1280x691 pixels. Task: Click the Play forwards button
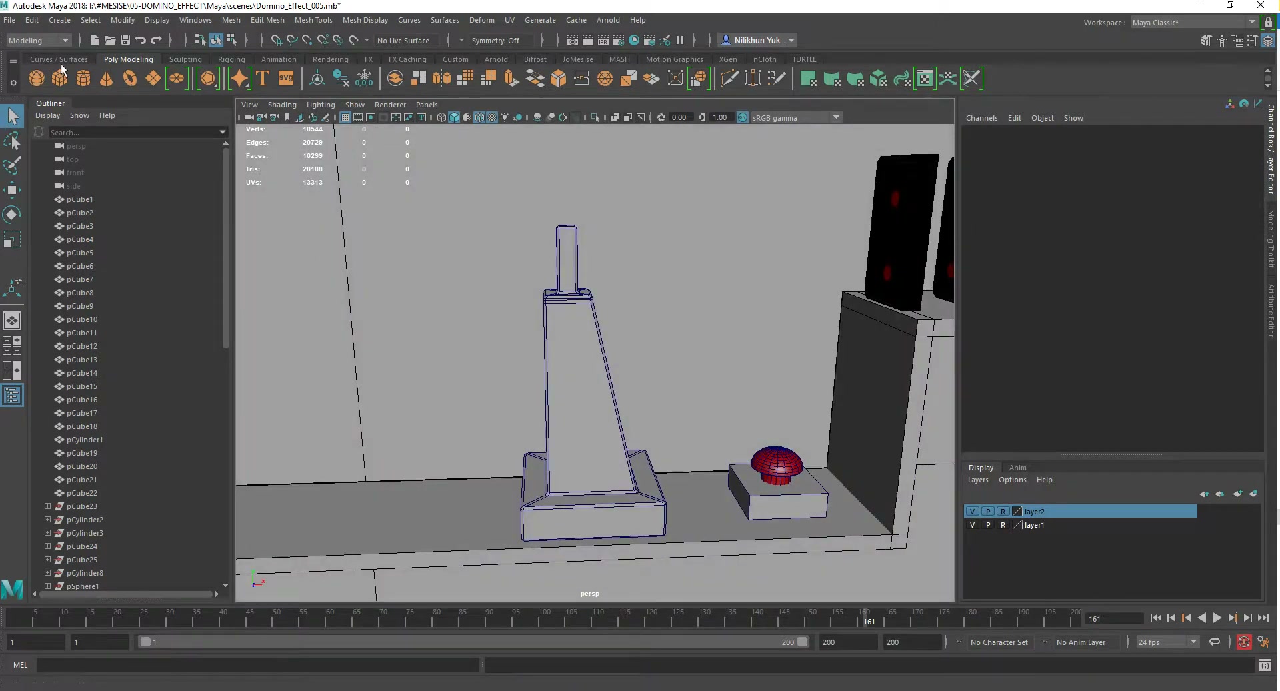pyautogui.click(x=1217, y=618)
